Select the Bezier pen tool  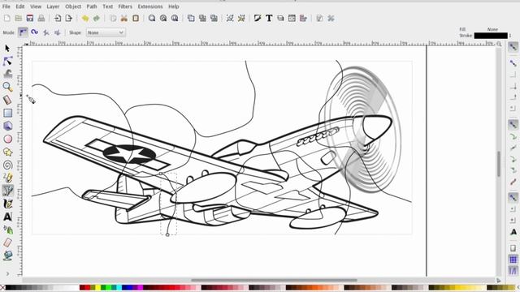tap(7, 191)
